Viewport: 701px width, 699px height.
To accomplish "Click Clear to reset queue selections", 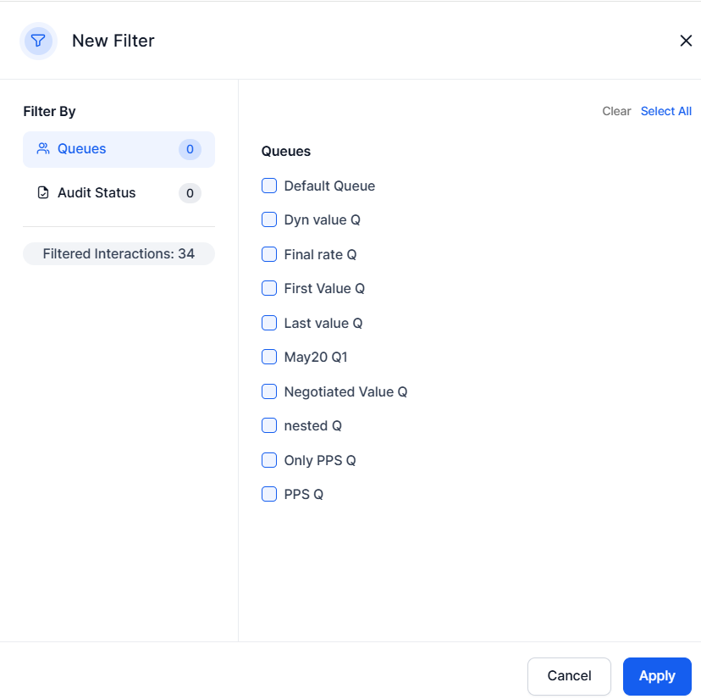I will (x=616, y=111).
